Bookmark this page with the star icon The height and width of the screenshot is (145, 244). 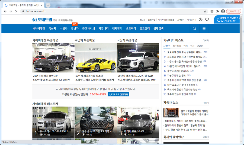coord(205,11)
